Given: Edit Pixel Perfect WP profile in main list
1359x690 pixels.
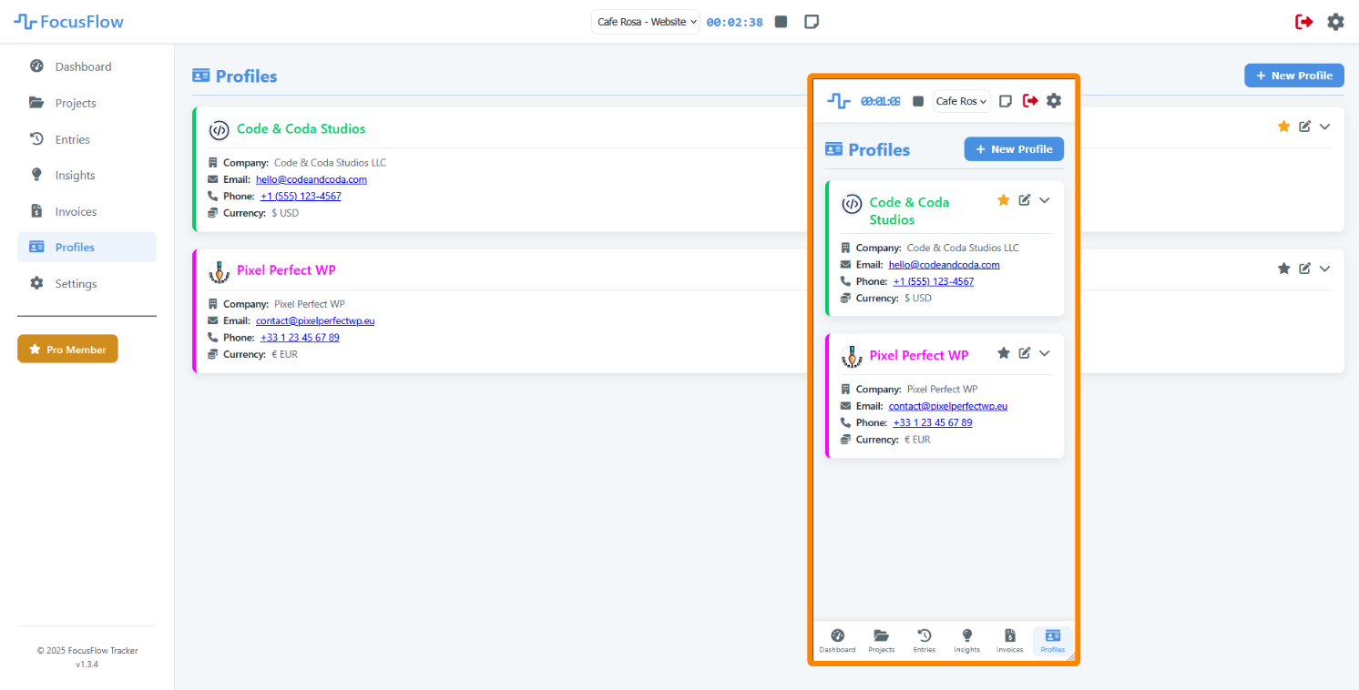Looking at the screenshot, I should point(1304,269).
